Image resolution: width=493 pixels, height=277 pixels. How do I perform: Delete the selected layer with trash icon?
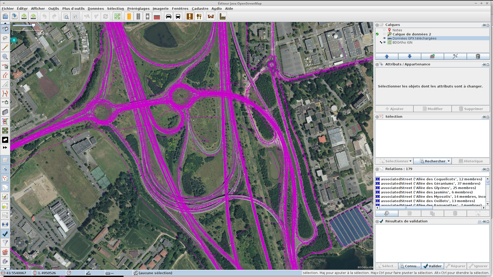click(478, 56)
